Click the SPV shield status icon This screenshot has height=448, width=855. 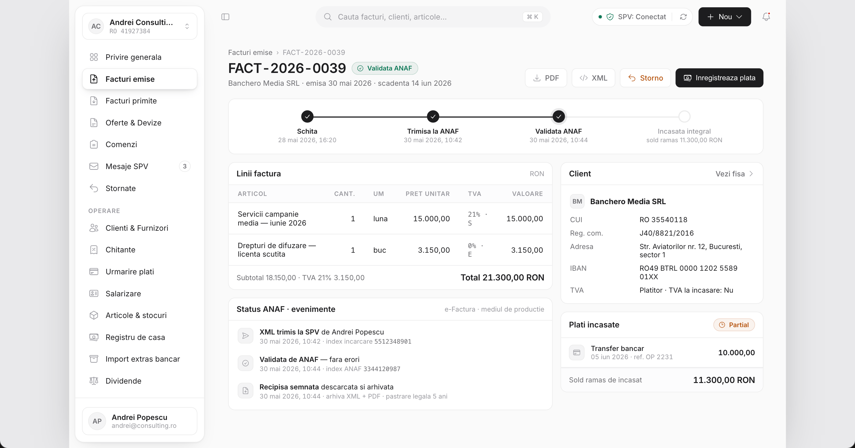610,17
